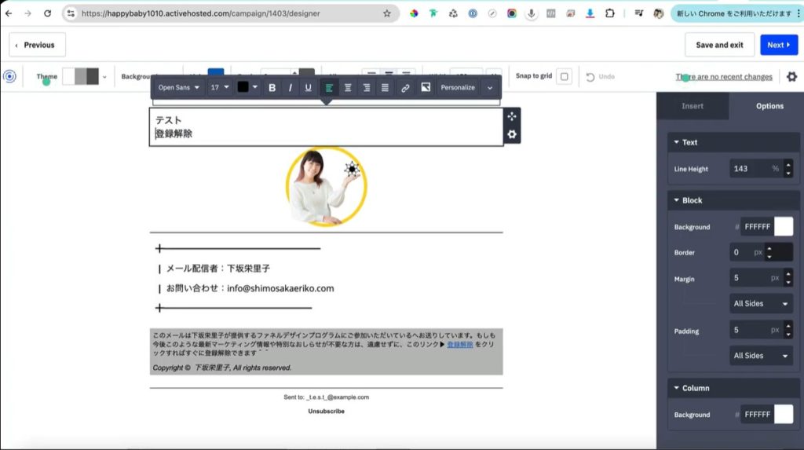804x450 pixels.
Task: Click the move block handle icon
Action: point(512,116)
